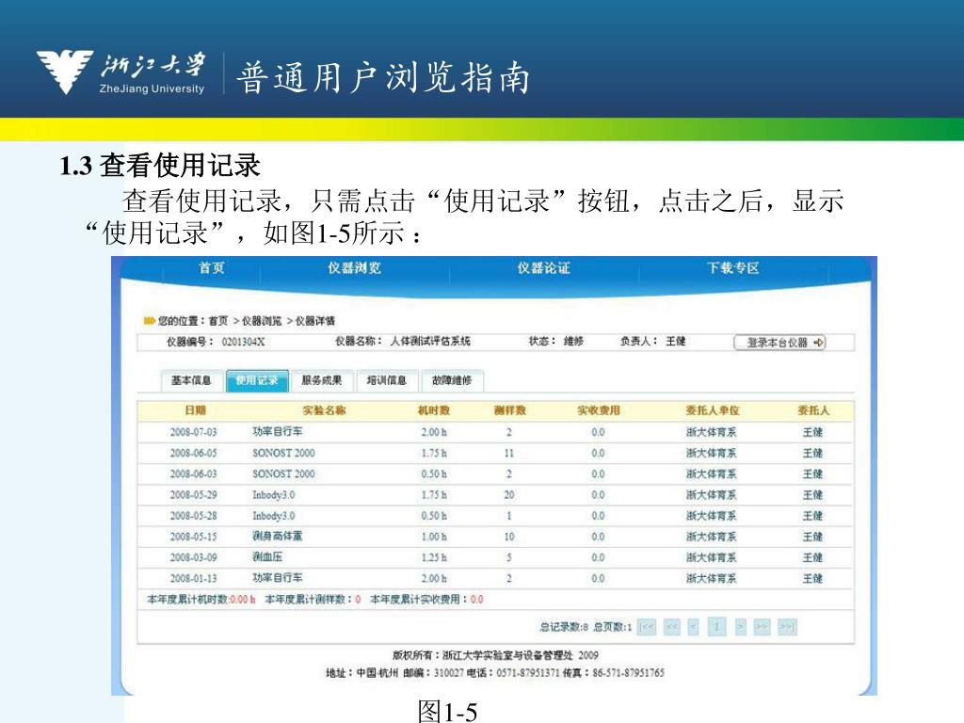Click 浙大体育系 in the 2008-07-03 row

tap(712, 432)
